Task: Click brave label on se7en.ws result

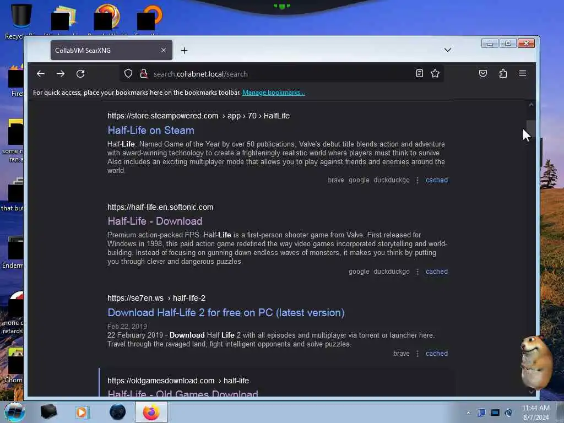Action: [402, 354]
